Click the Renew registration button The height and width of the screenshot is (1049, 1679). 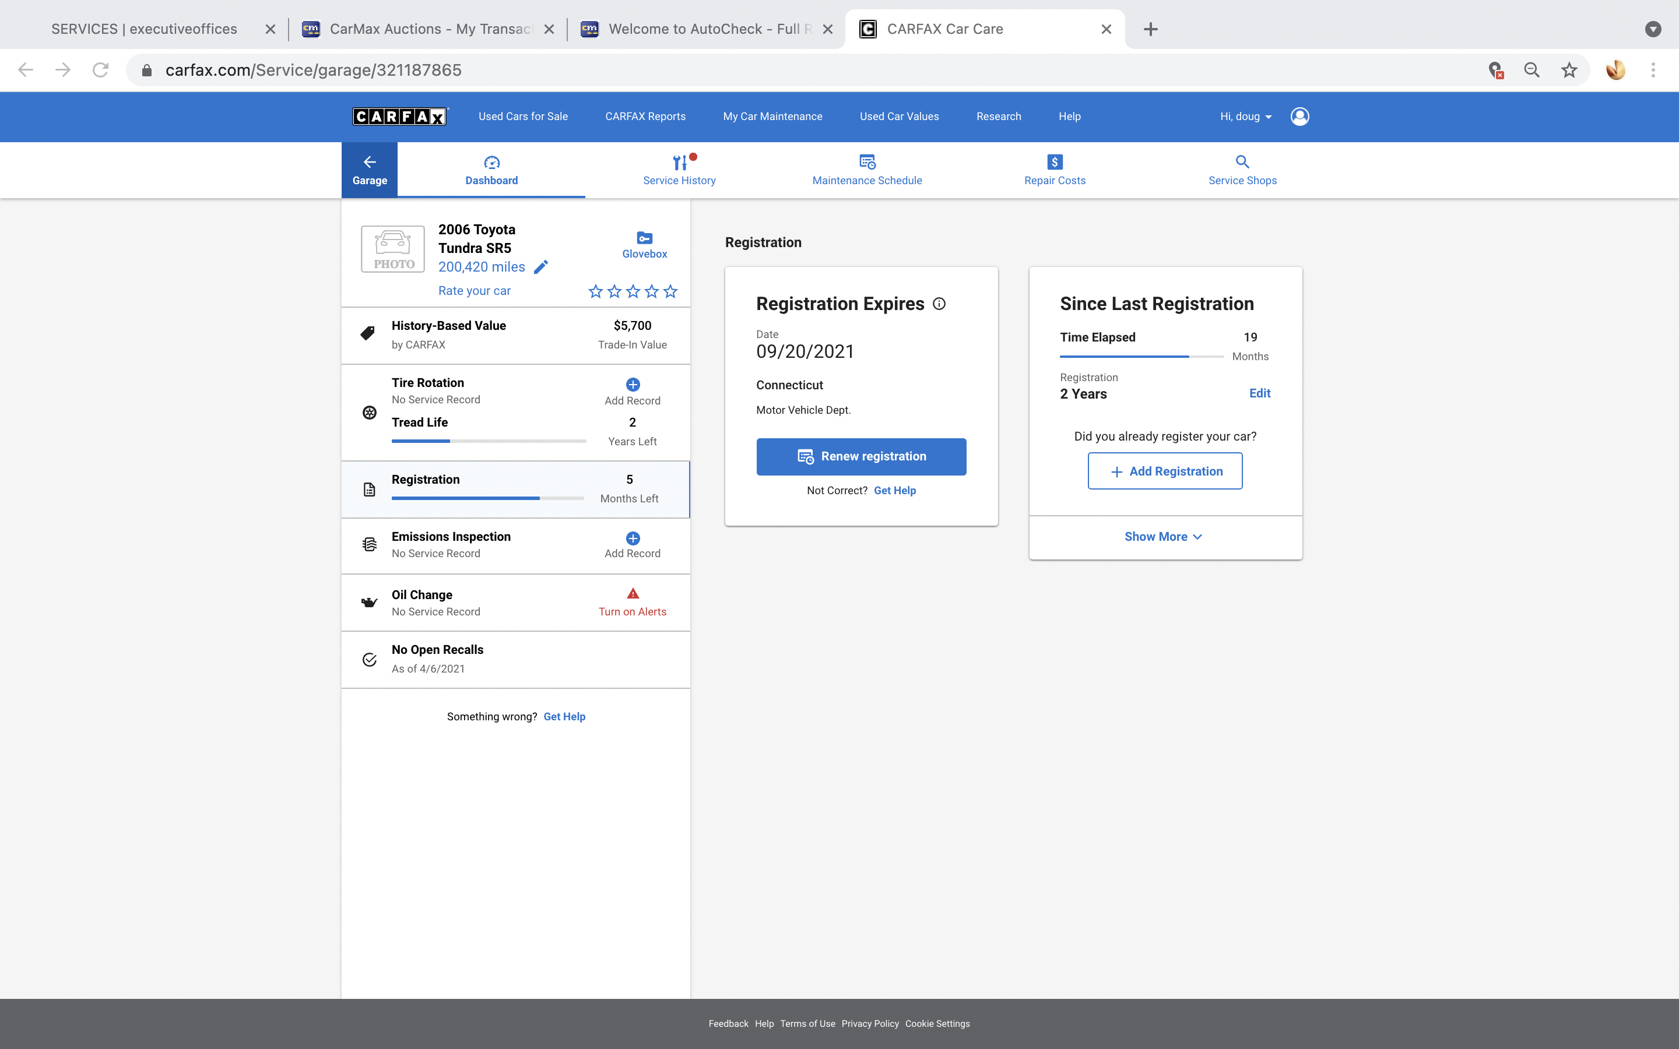[x=861, y=456]
